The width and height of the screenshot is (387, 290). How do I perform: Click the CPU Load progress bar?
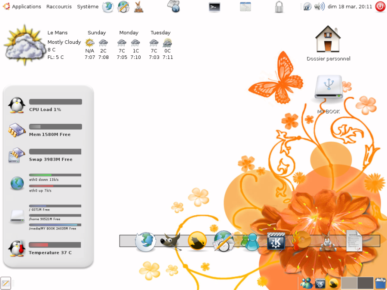[55, 102]
